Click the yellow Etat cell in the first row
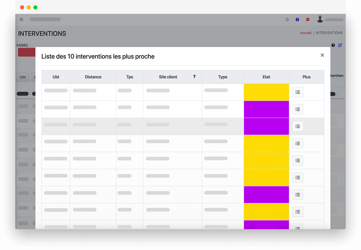 [266, 92]
